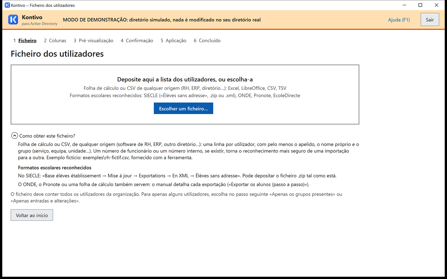Image resolution: width=447 pixels, height=279 pixels.
Task: Click the 'Formatos escolares reconhecidos' subheading
Action: tap(55, 168)
